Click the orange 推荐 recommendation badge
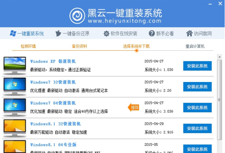Viewport: 225px width, 153px height. [134, 107]
